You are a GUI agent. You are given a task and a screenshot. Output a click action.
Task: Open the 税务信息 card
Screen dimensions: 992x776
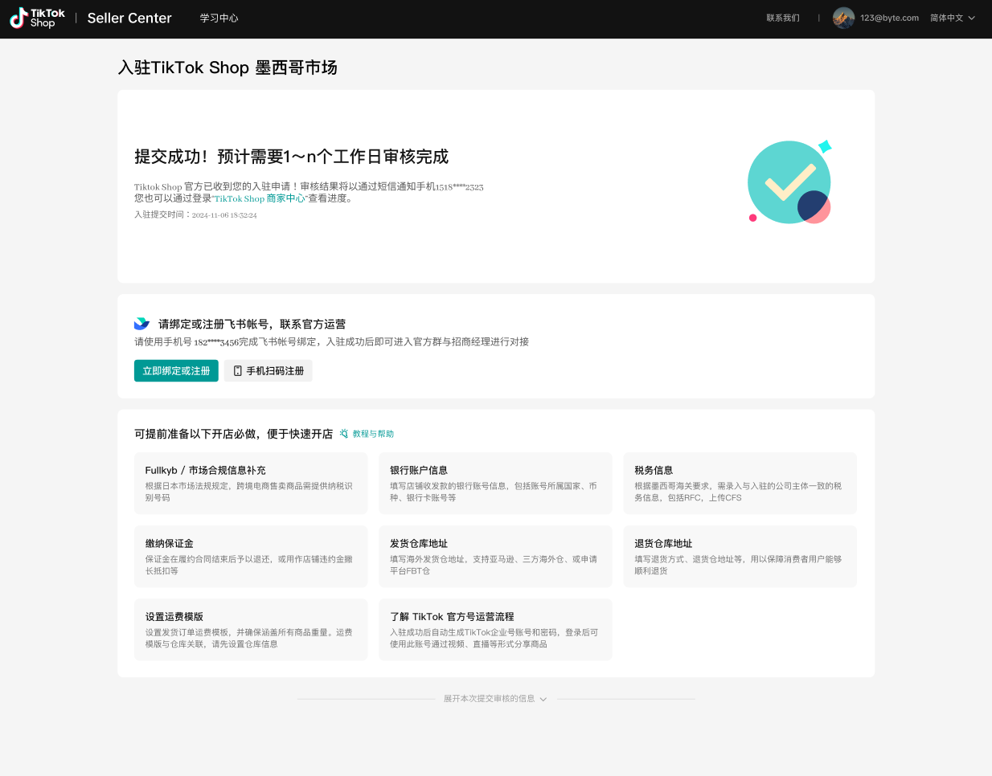(740, 483)
